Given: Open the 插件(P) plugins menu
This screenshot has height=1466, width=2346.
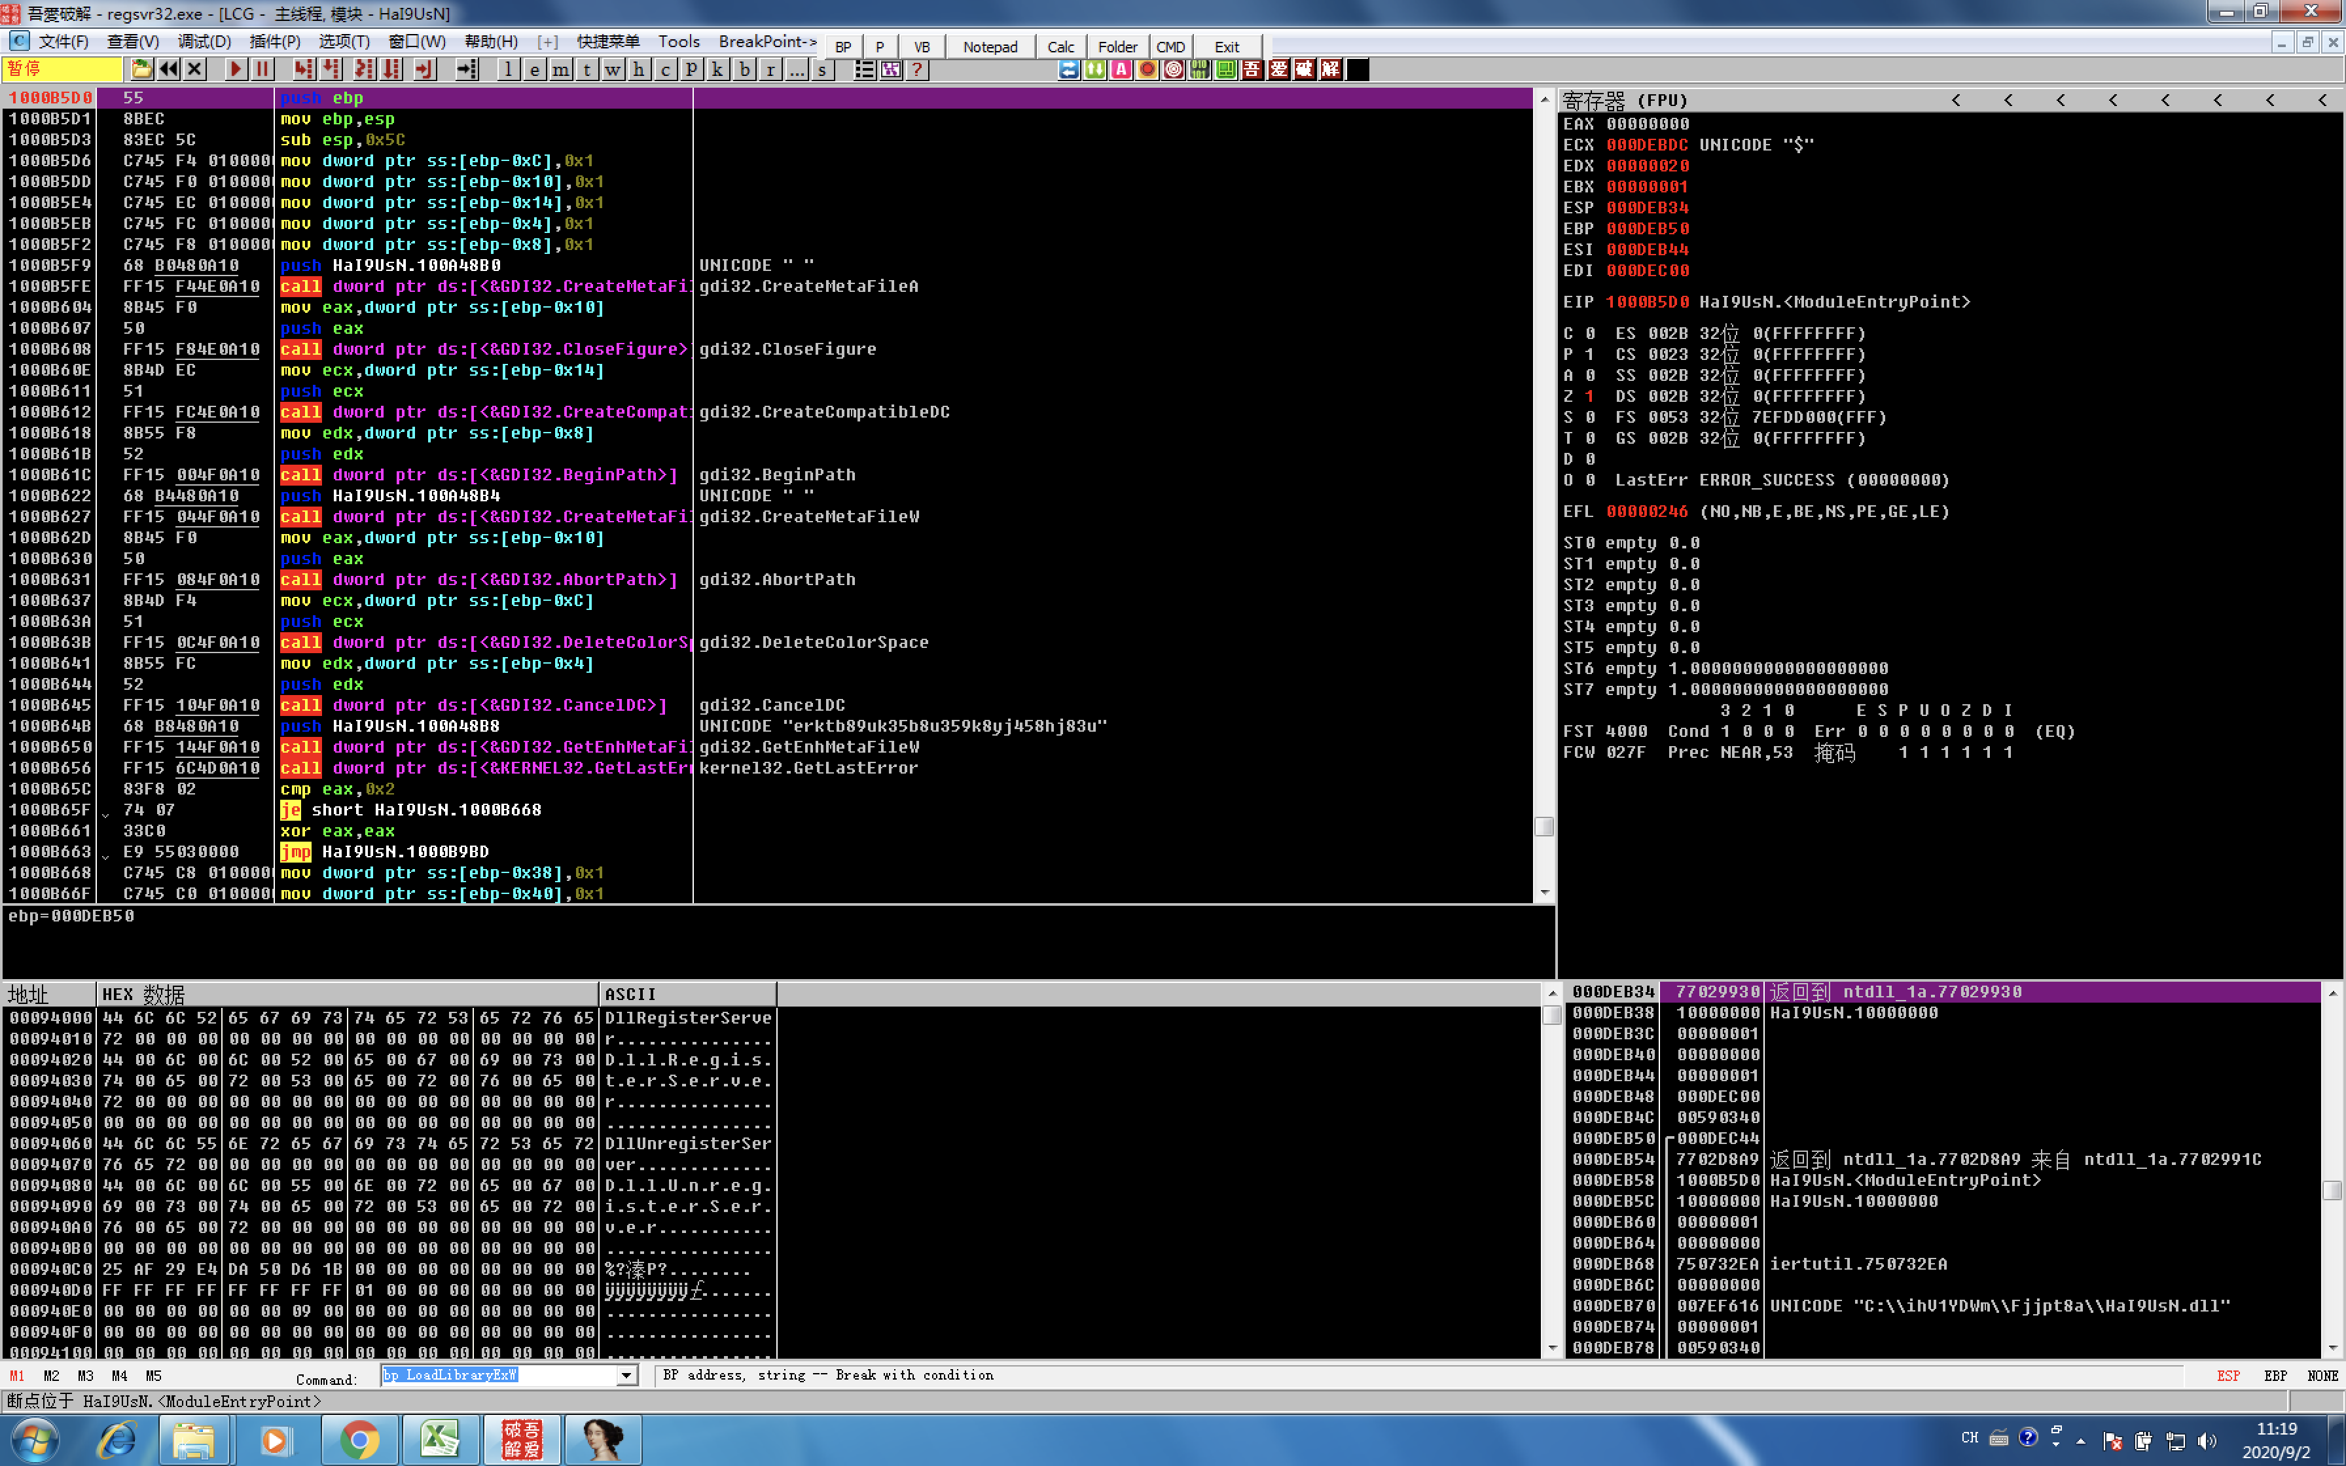Looking at the screenshot, I should coord(274,42).
